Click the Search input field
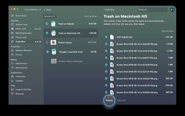185x116 pixels. point(152,10)
